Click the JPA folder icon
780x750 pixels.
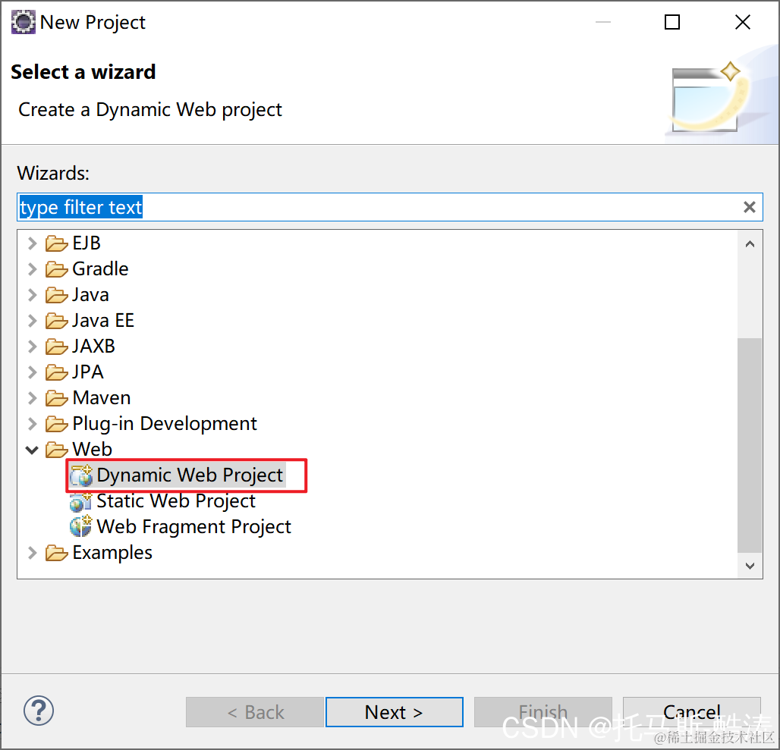pos(56,372)
